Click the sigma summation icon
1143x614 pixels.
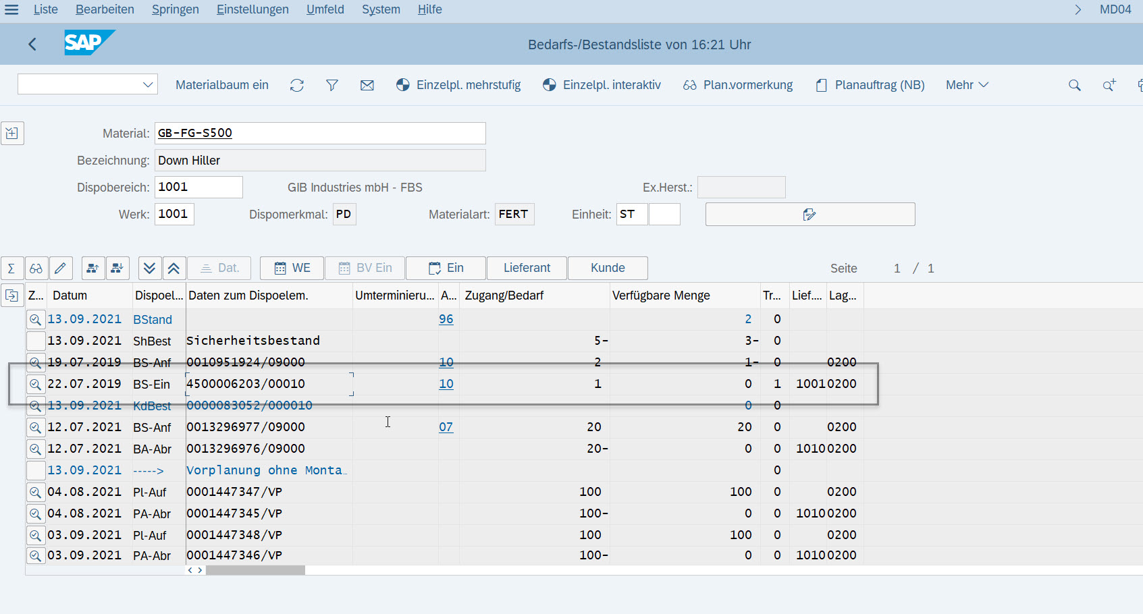[11, 269]
